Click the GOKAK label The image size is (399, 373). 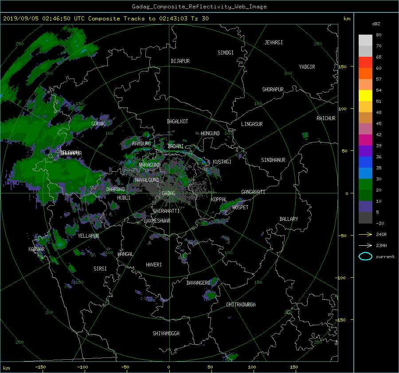click(x=98, y=124)
